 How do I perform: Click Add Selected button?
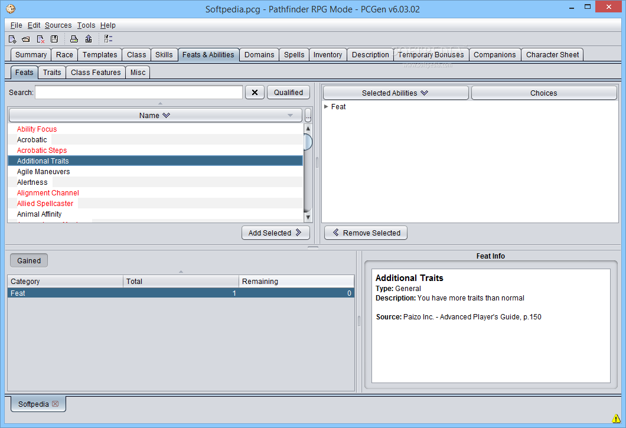(275, 233)
